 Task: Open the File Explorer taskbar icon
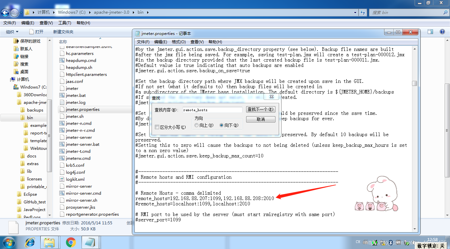pyautogui.click(x=50, y=242)
